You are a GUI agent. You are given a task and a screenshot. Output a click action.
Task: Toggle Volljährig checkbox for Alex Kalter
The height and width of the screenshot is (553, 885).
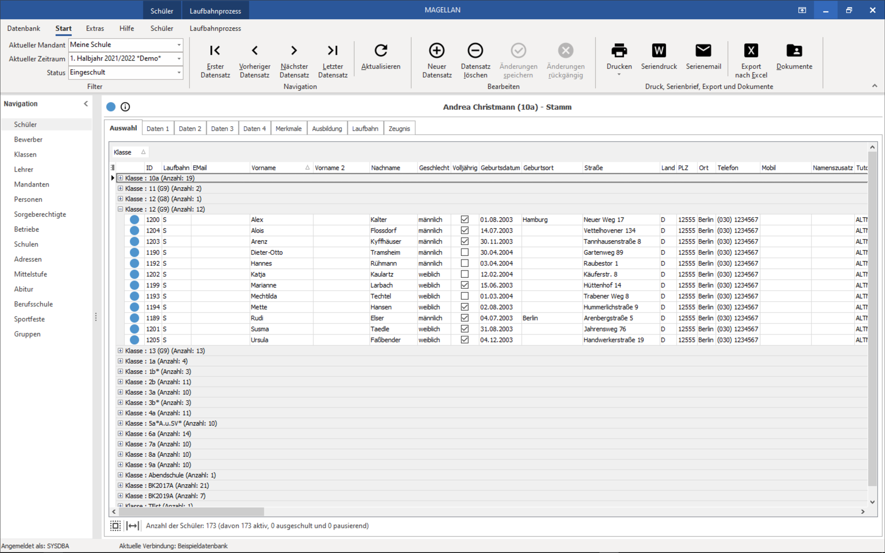[465, 220]
